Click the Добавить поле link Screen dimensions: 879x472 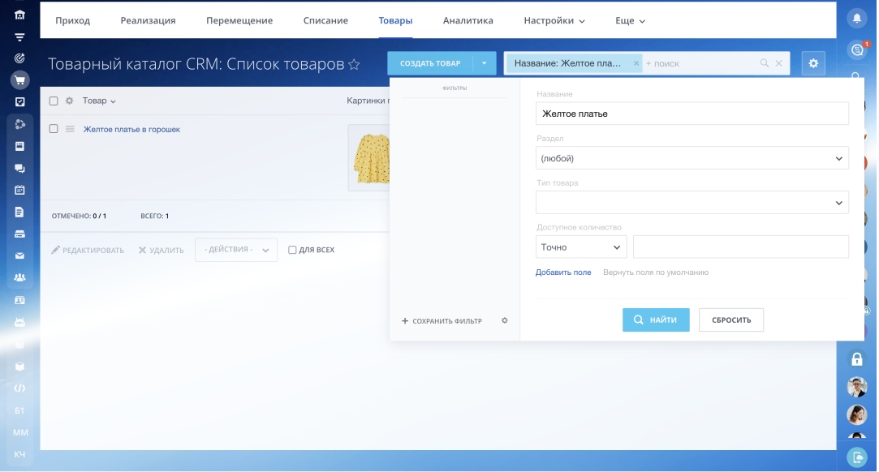tap(563, 272)
